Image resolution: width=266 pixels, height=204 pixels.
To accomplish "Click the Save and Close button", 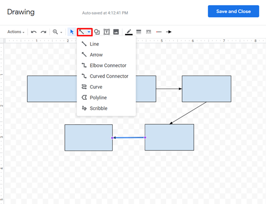I will (x=234, y=11).
